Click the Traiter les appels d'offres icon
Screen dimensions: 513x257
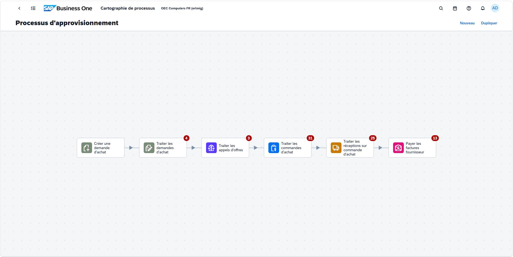click(x=211, y=148)
